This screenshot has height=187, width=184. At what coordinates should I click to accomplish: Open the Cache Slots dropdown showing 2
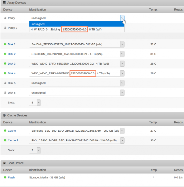tap(39, 150)
